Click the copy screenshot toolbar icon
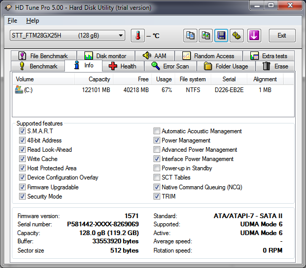This screenshot has height=268, width=306. [206, 35]
